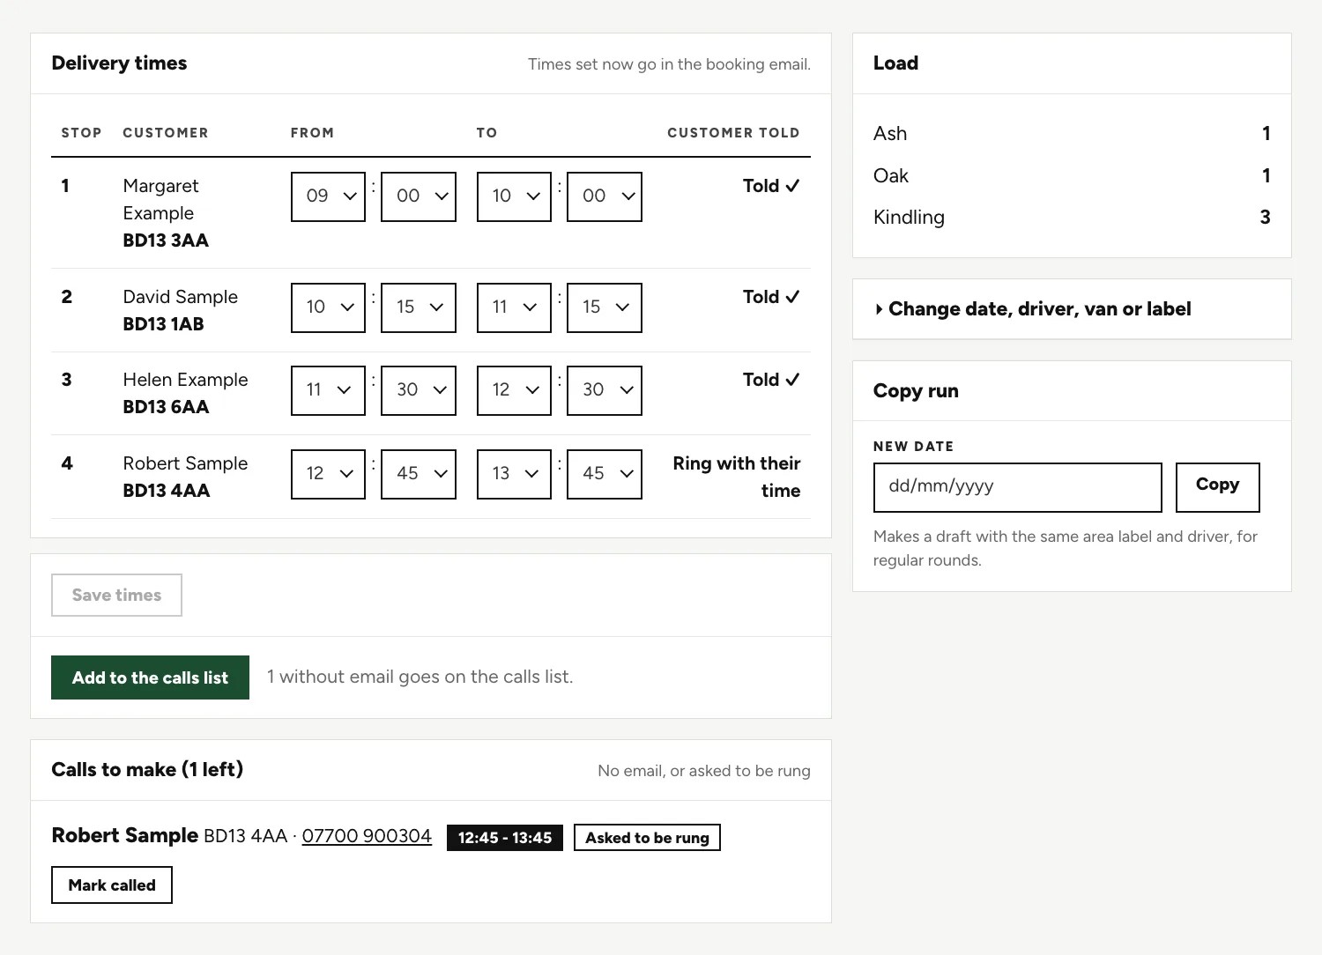Click Told status for Margaret Example
This screenshot has height=955, width=1322.
771,186
